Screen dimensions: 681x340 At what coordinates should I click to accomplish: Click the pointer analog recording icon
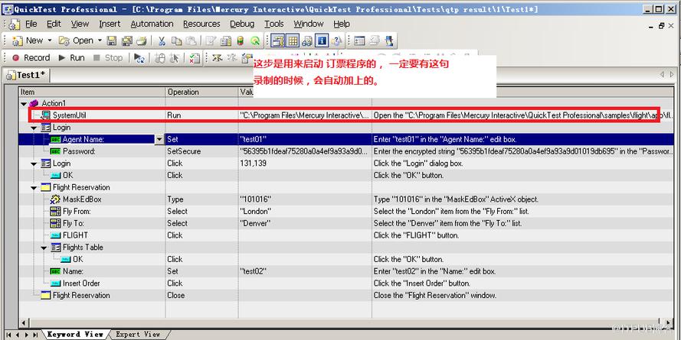(x=175, y=58)
